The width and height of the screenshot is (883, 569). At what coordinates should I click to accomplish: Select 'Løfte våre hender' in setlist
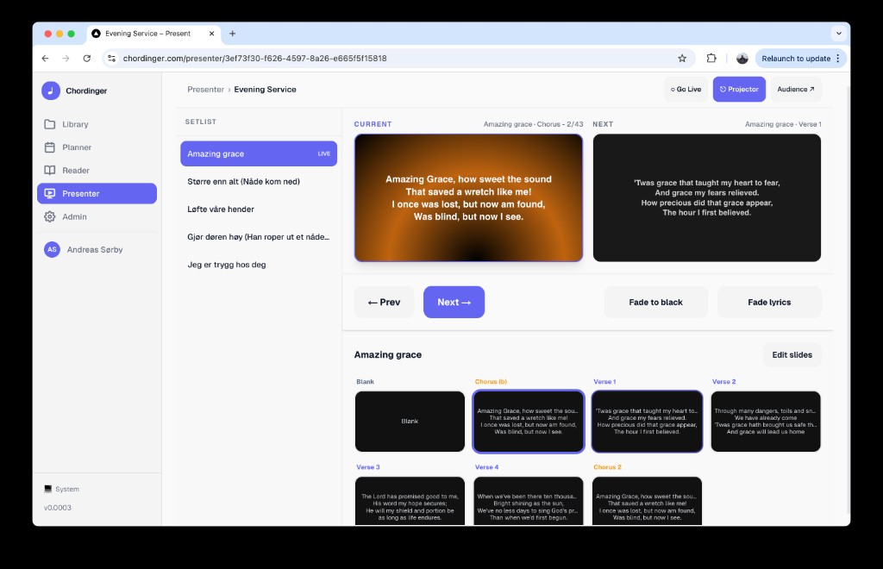221,209
